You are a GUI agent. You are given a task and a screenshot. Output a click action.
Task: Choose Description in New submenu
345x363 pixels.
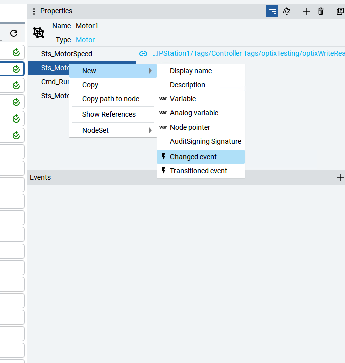coord(201,85)
